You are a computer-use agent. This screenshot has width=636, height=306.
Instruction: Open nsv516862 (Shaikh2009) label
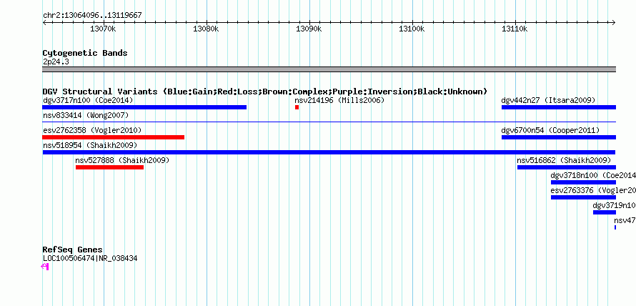pos(564,160)
